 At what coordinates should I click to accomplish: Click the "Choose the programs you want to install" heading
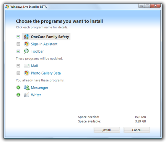tap(59, 21)
